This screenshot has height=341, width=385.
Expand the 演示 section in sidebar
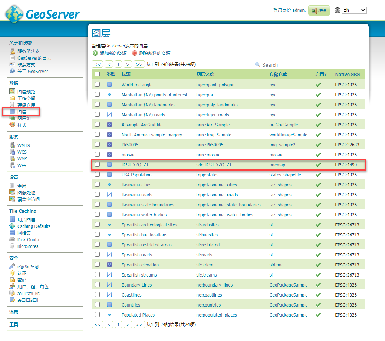[14, 312]
